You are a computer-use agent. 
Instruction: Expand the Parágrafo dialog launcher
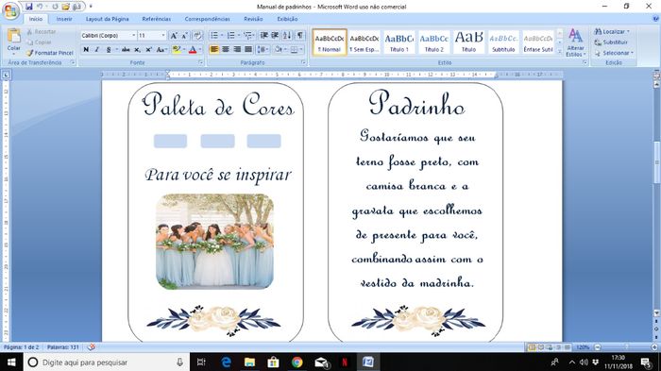tap(303, 62)
